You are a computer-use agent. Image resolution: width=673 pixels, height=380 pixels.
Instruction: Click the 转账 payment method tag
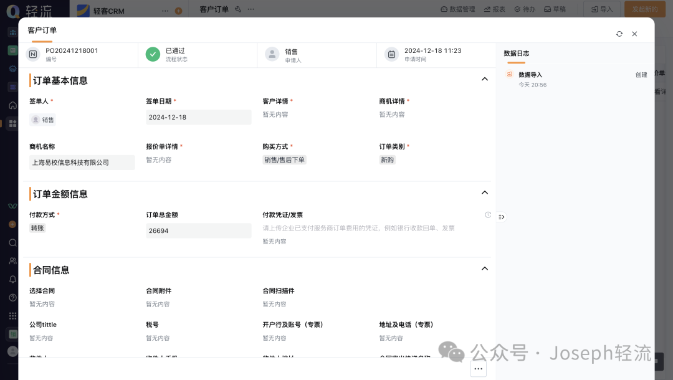point(37,227)
